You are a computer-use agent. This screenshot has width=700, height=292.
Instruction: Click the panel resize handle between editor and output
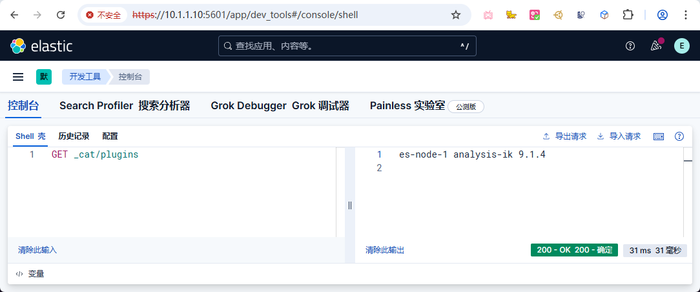pyautogui.click(x=350, y=205)
